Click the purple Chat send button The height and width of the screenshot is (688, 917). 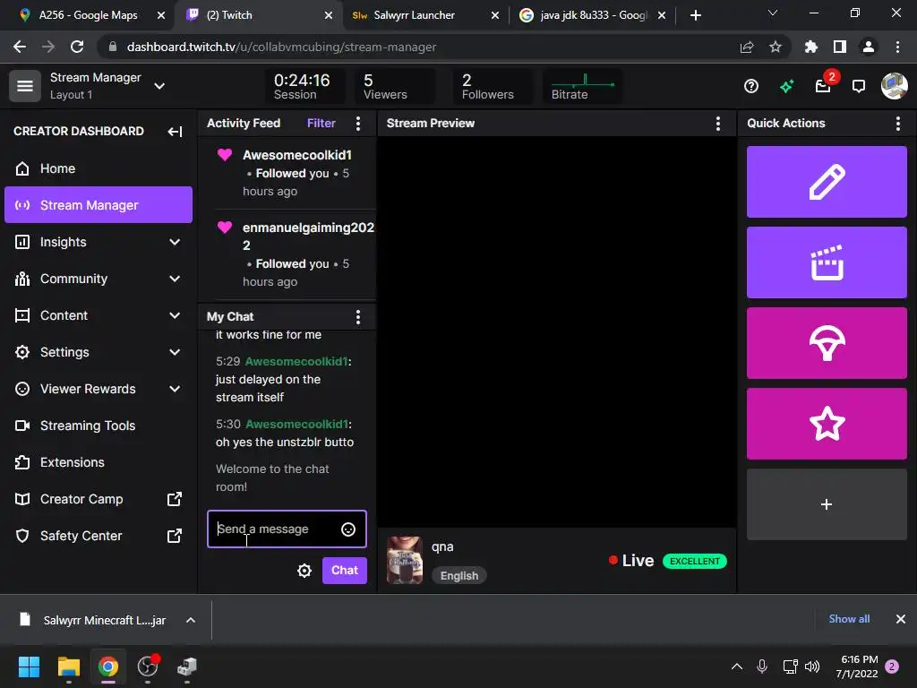[x=345, y=571]
